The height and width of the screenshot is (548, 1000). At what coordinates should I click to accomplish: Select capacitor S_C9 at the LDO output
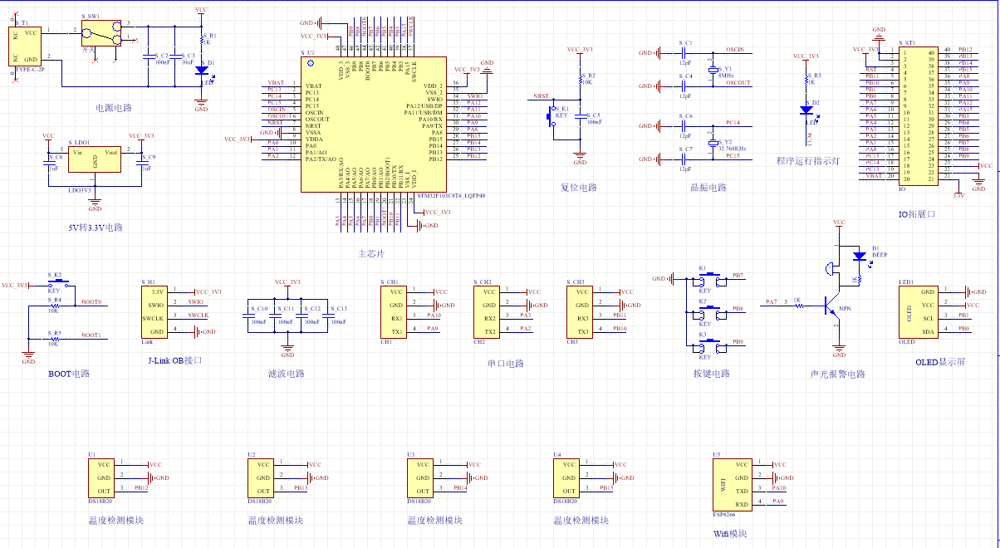[144, 164]
